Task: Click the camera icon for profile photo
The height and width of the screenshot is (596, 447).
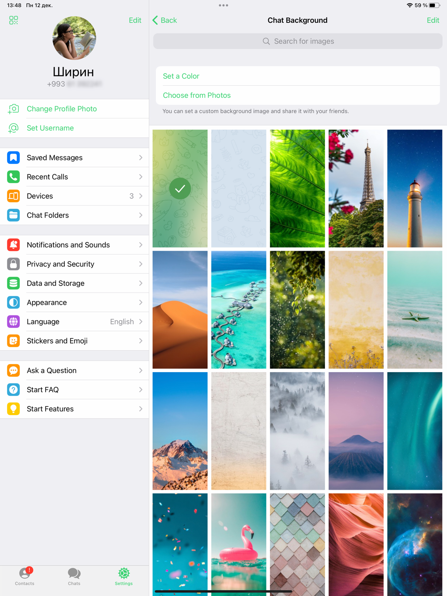Action: [13, 109]
